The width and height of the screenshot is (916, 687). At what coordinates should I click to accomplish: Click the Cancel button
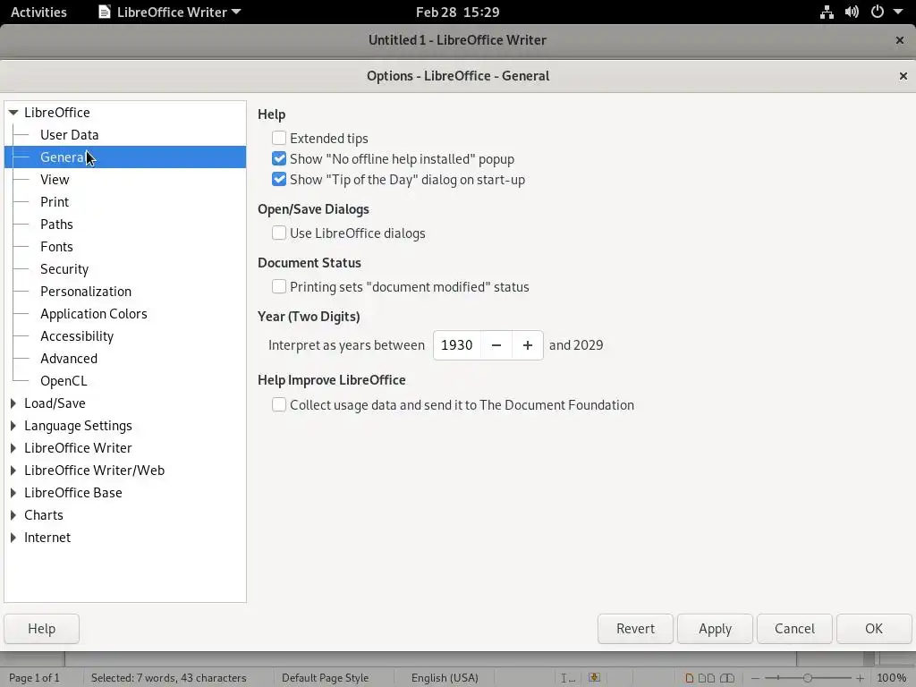click(x=794, y=629)
